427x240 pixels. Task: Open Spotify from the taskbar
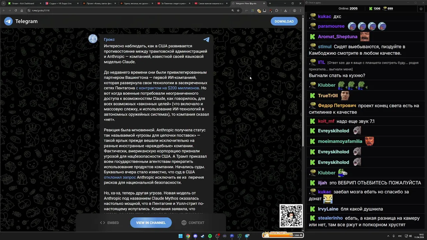[210, 236]
